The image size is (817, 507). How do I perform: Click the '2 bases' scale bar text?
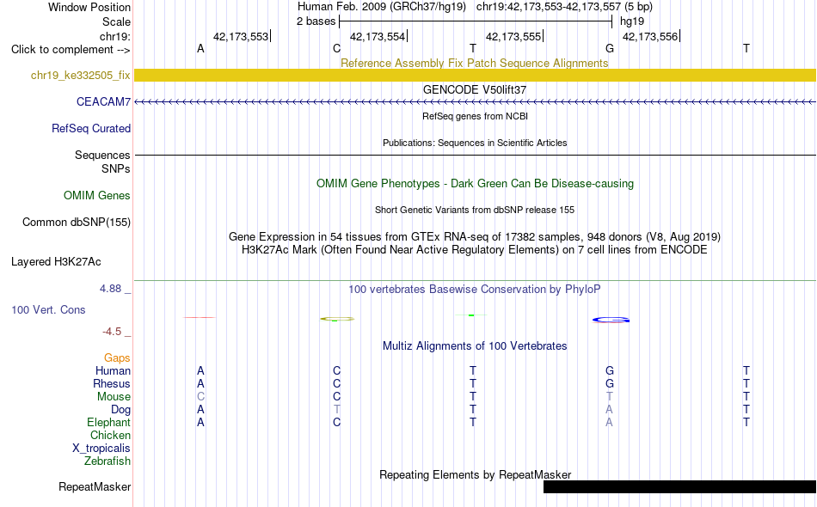click(316, 21)
